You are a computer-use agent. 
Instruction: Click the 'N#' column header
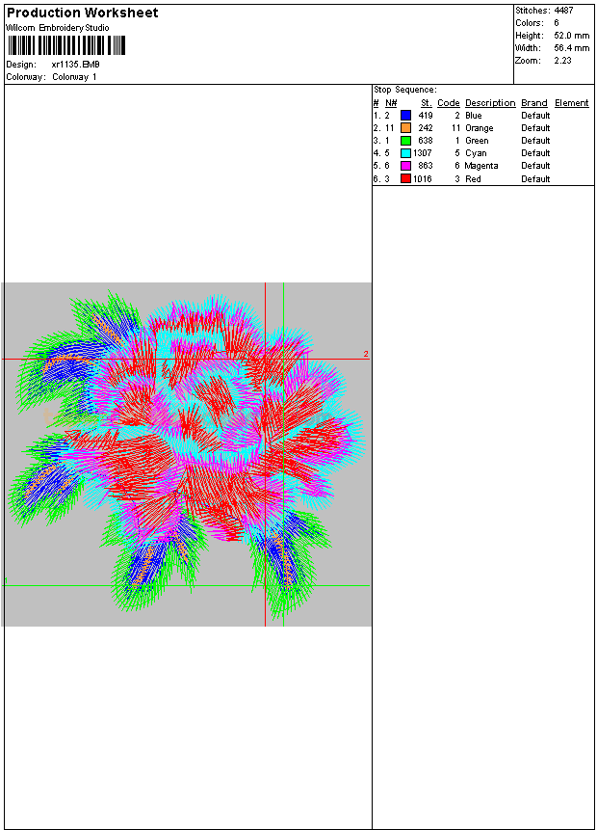391,103
